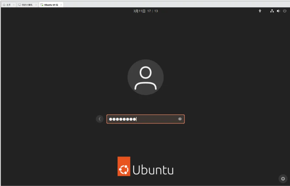Click the date and time display
Viewport: 290px width, 186px height.
[146, 11]
